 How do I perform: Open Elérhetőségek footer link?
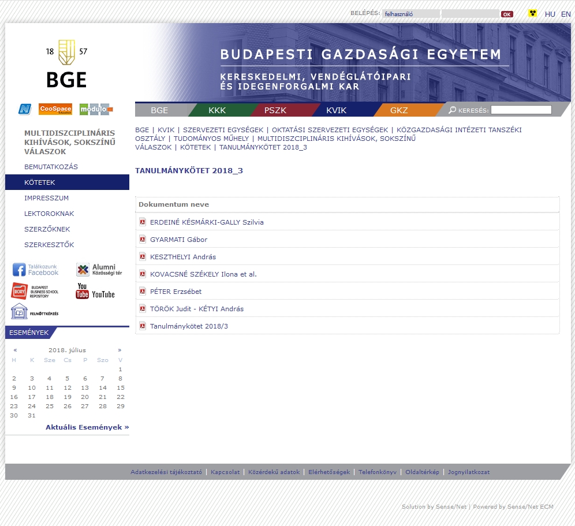(x=329, y=472)
